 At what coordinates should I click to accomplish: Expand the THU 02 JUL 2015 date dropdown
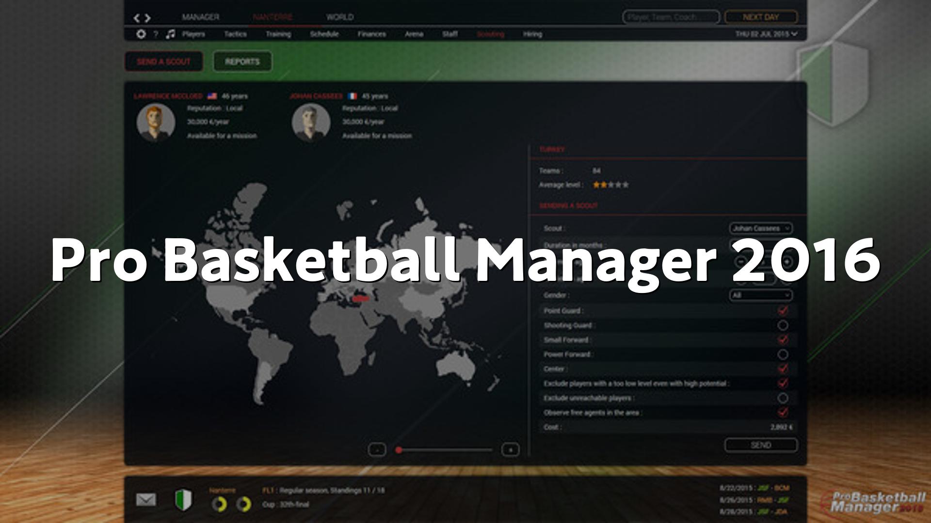point(766,34)
